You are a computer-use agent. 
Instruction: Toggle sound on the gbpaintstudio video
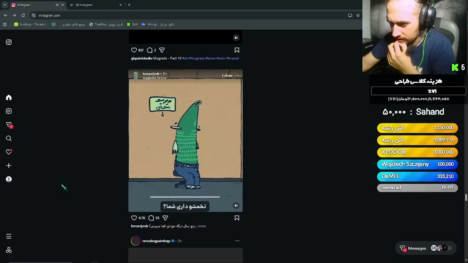[x=236, y=38]
